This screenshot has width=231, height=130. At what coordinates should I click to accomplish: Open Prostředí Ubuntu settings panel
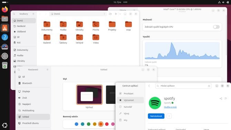click(33, 123)
